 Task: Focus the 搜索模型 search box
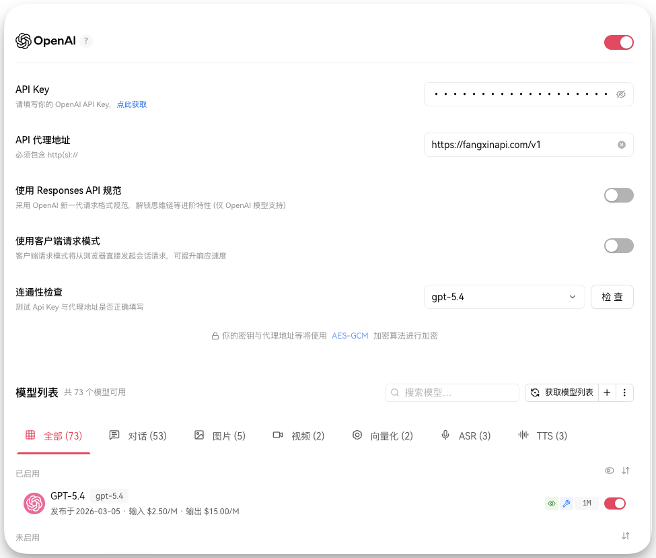[x=452, y=392]
